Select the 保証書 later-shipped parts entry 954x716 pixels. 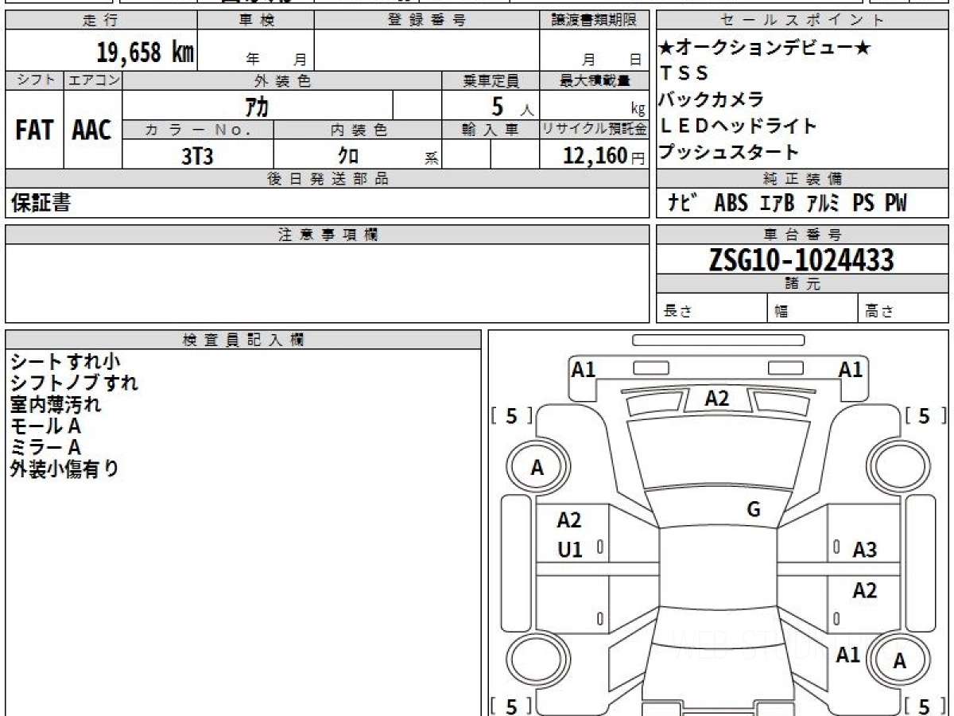pos(41,204)
